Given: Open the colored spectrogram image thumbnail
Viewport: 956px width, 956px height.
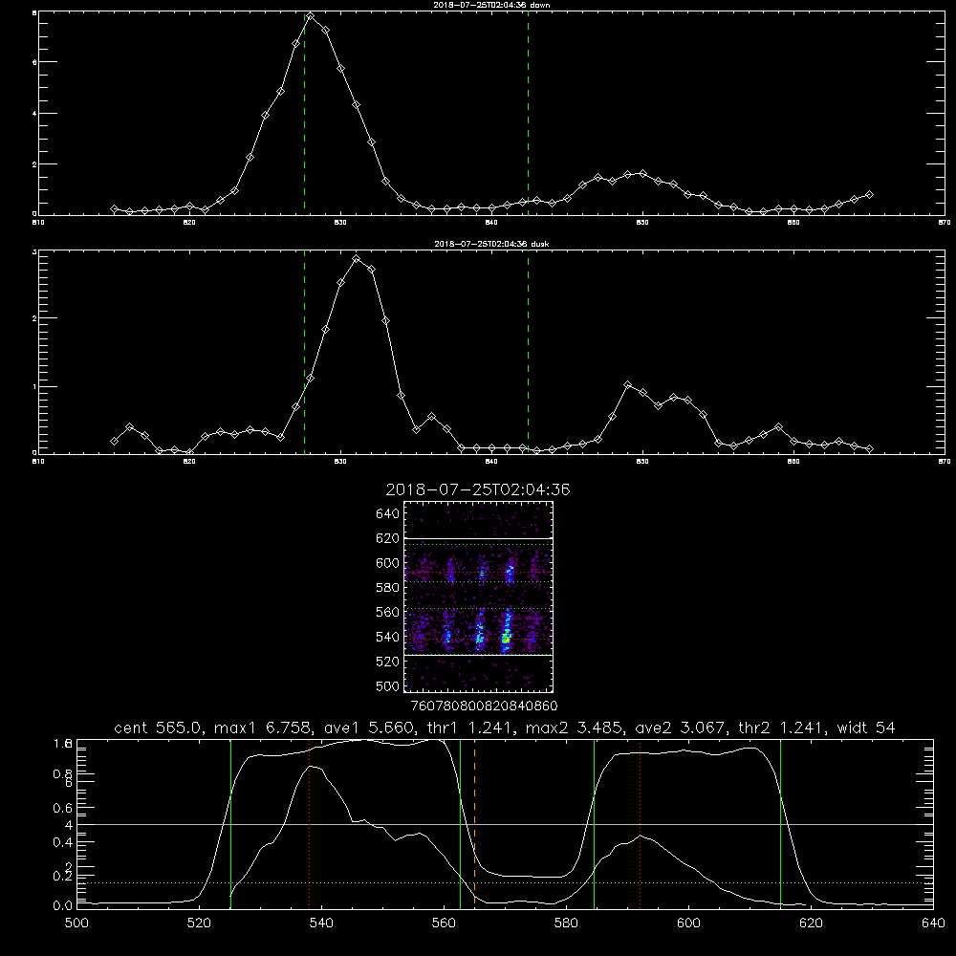Looking at the screenshot, I should point(479,597).
